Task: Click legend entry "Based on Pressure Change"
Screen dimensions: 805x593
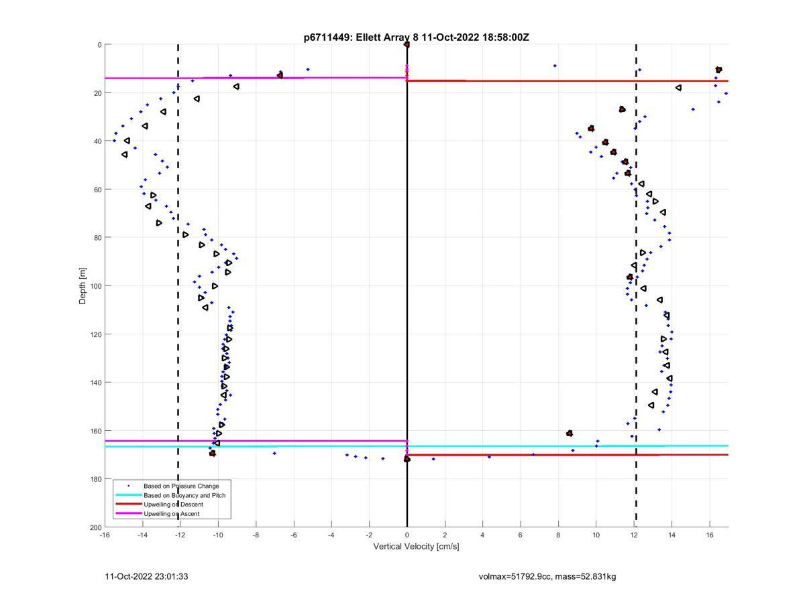Action: click(x=181, y=486)
